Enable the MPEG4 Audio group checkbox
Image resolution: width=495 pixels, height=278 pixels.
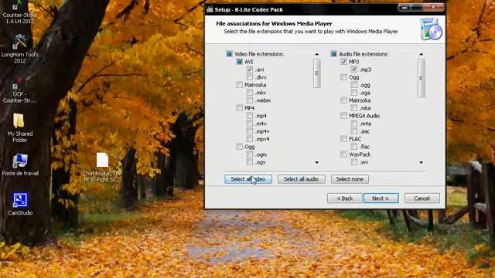[x=343, y=116]
